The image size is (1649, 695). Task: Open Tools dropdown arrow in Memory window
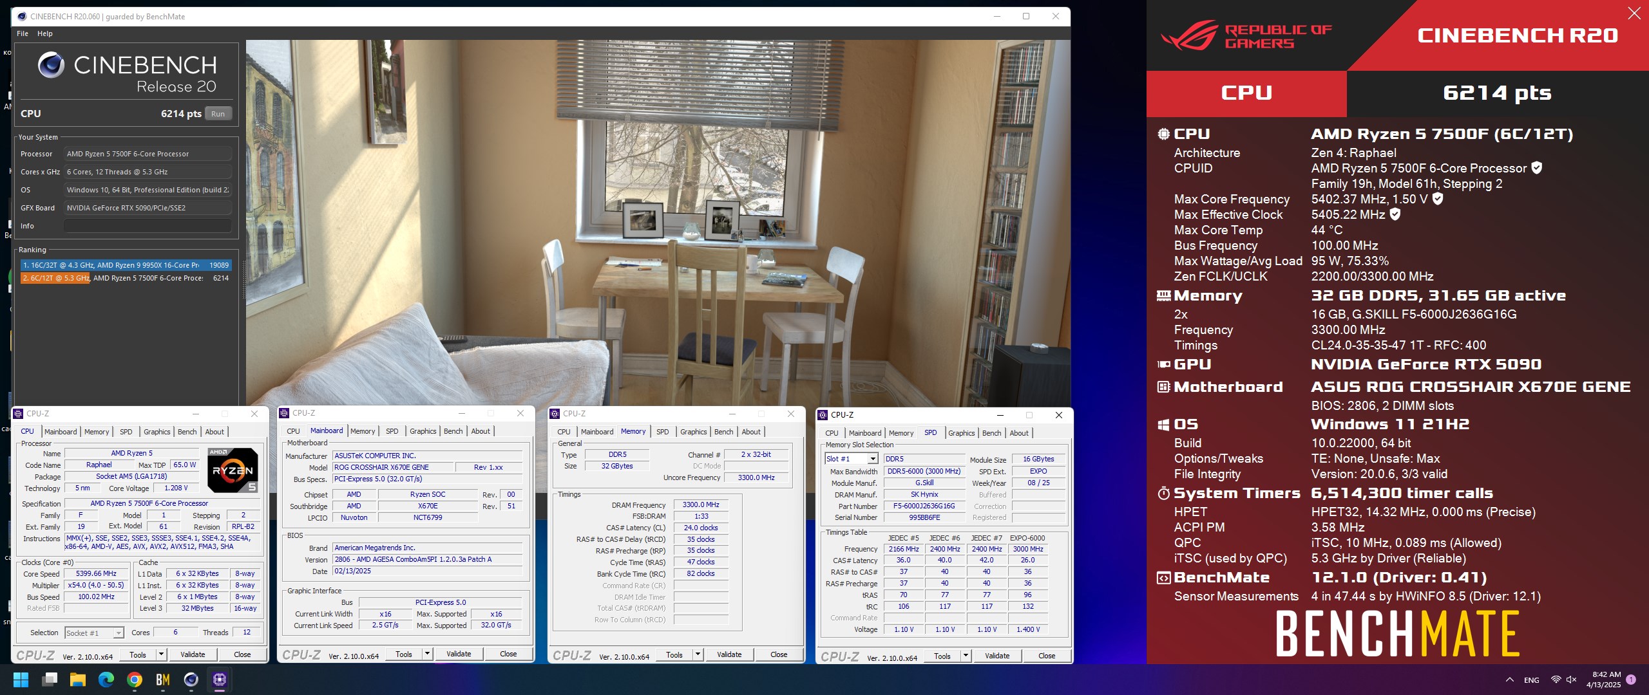[x=698, y=654]
